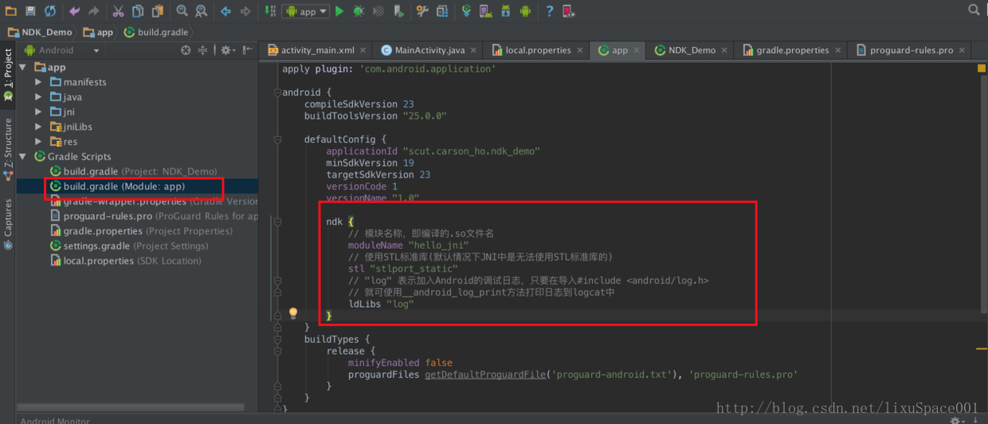Click the Open folder toolbar icon
Viewport: 988px width, 424px height.
(x=12, y=11)
